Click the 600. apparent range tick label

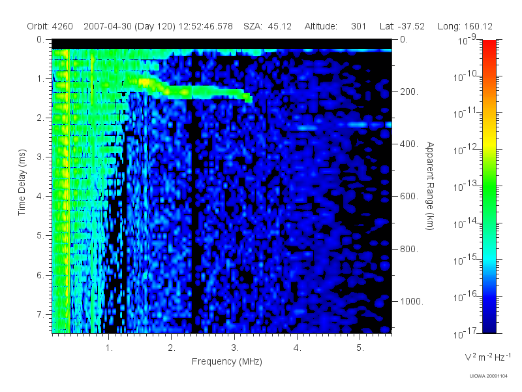pyautogui.click(x=409, y=197)
